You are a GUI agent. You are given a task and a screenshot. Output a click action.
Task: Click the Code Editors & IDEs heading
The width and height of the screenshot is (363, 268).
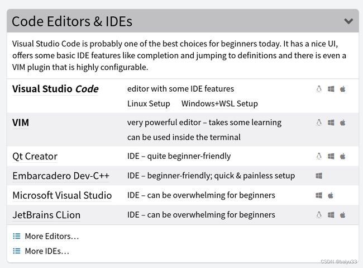(x=72, y=21)
